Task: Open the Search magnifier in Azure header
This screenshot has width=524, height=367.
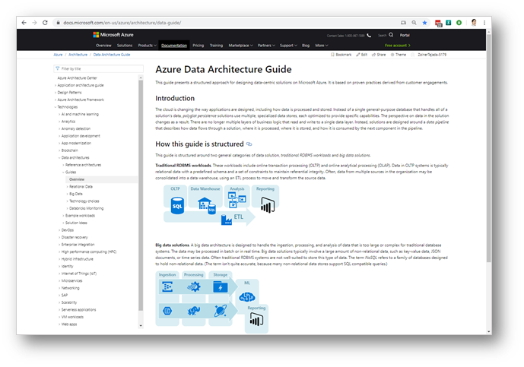Action: (x=391, y=35)
